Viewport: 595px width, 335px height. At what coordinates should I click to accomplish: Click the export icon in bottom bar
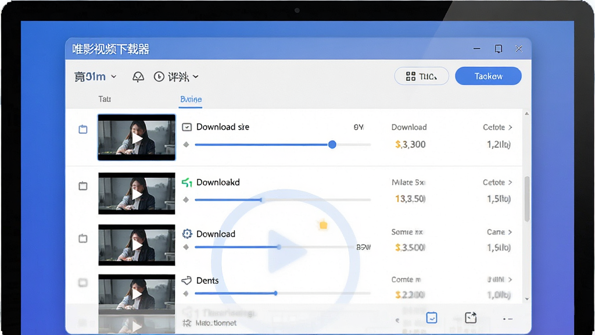coord(471,318)
